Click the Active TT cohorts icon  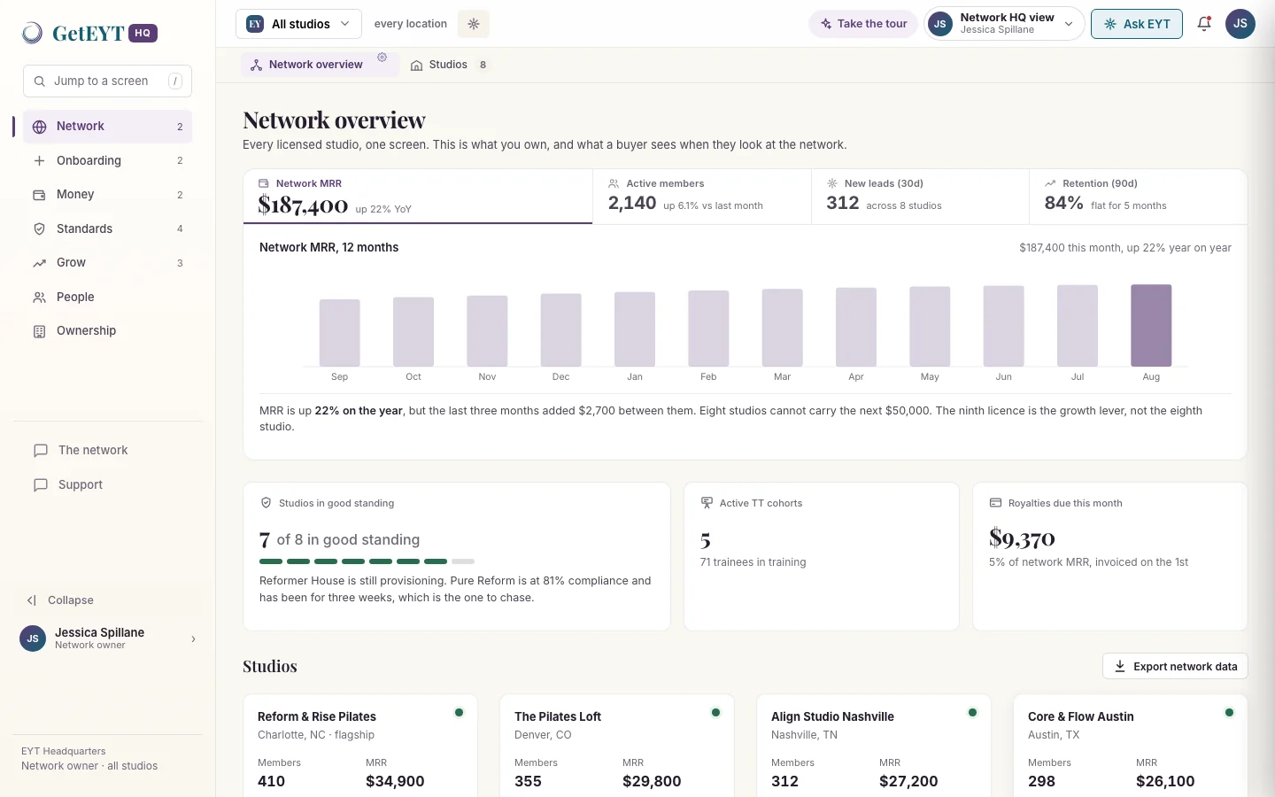707,503
